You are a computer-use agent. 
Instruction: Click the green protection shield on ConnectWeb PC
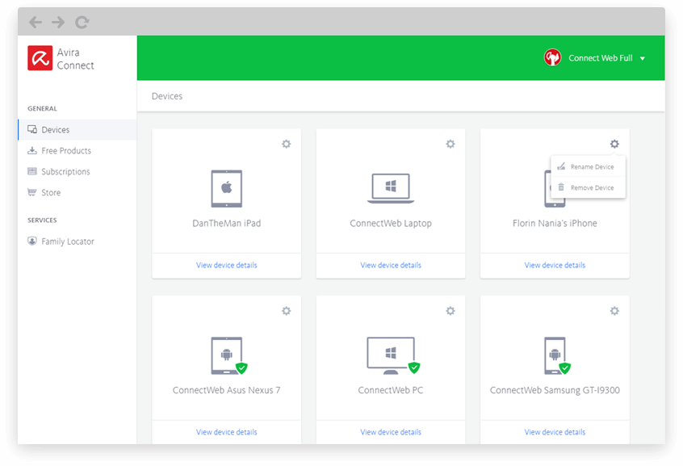point(413,367)
